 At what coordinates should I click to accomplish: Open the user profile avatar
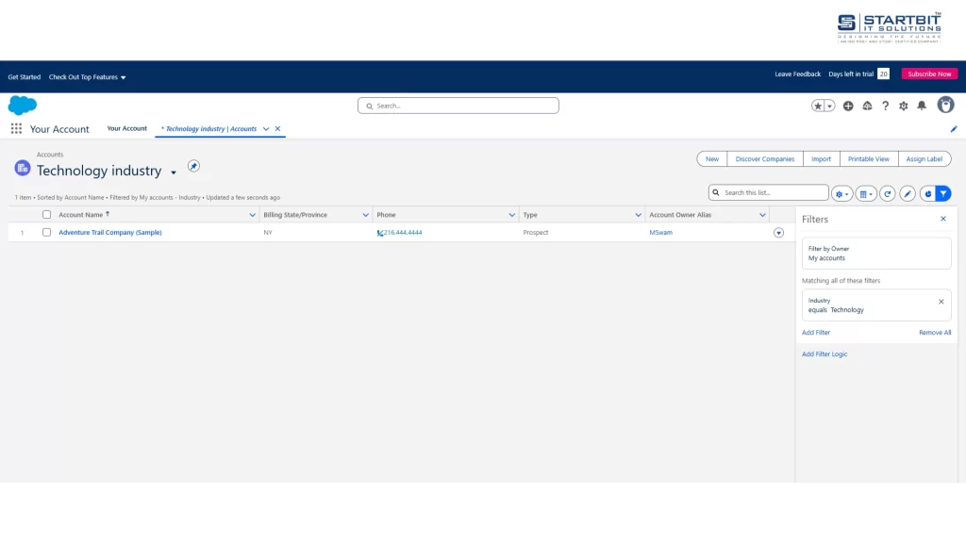(x=945, y=106)
